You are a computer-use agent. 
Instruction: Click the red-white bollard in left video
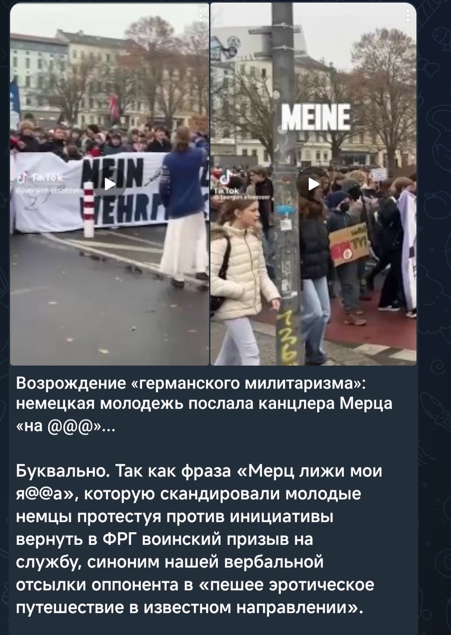(x=89, y=210)
